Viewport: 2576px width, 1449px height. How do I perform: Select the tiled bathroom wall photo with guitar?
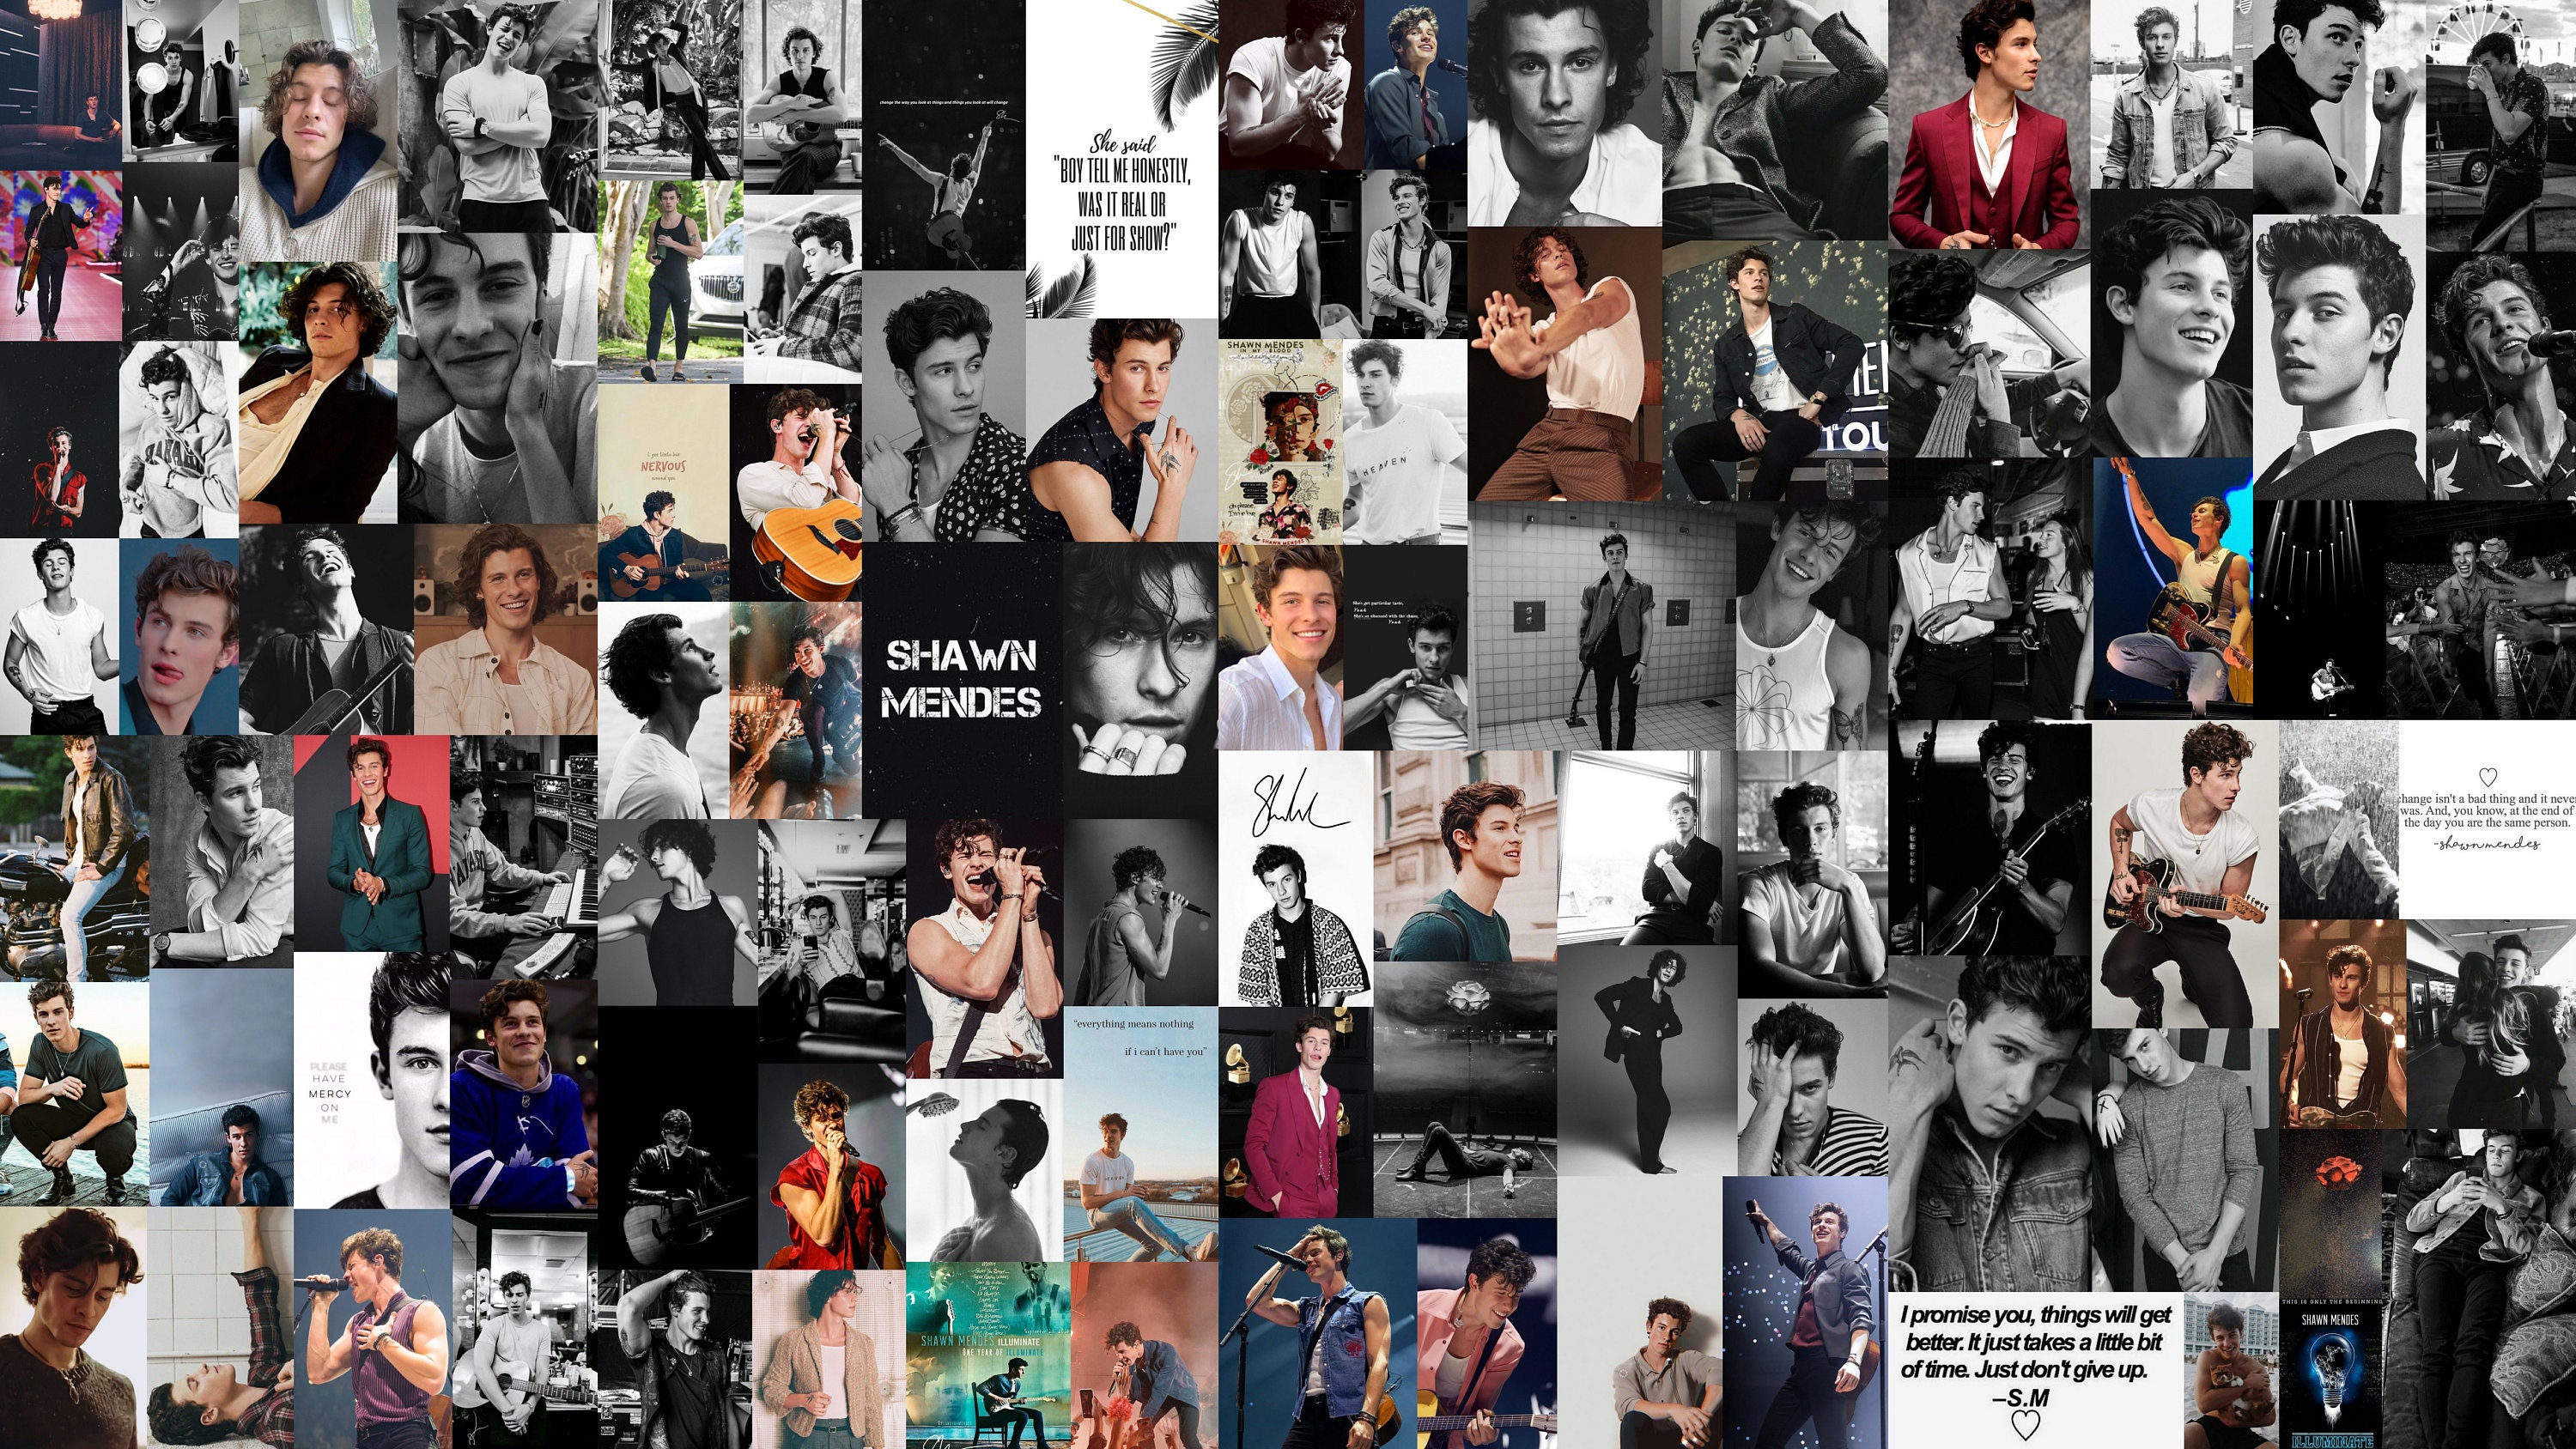[1601, 626]
